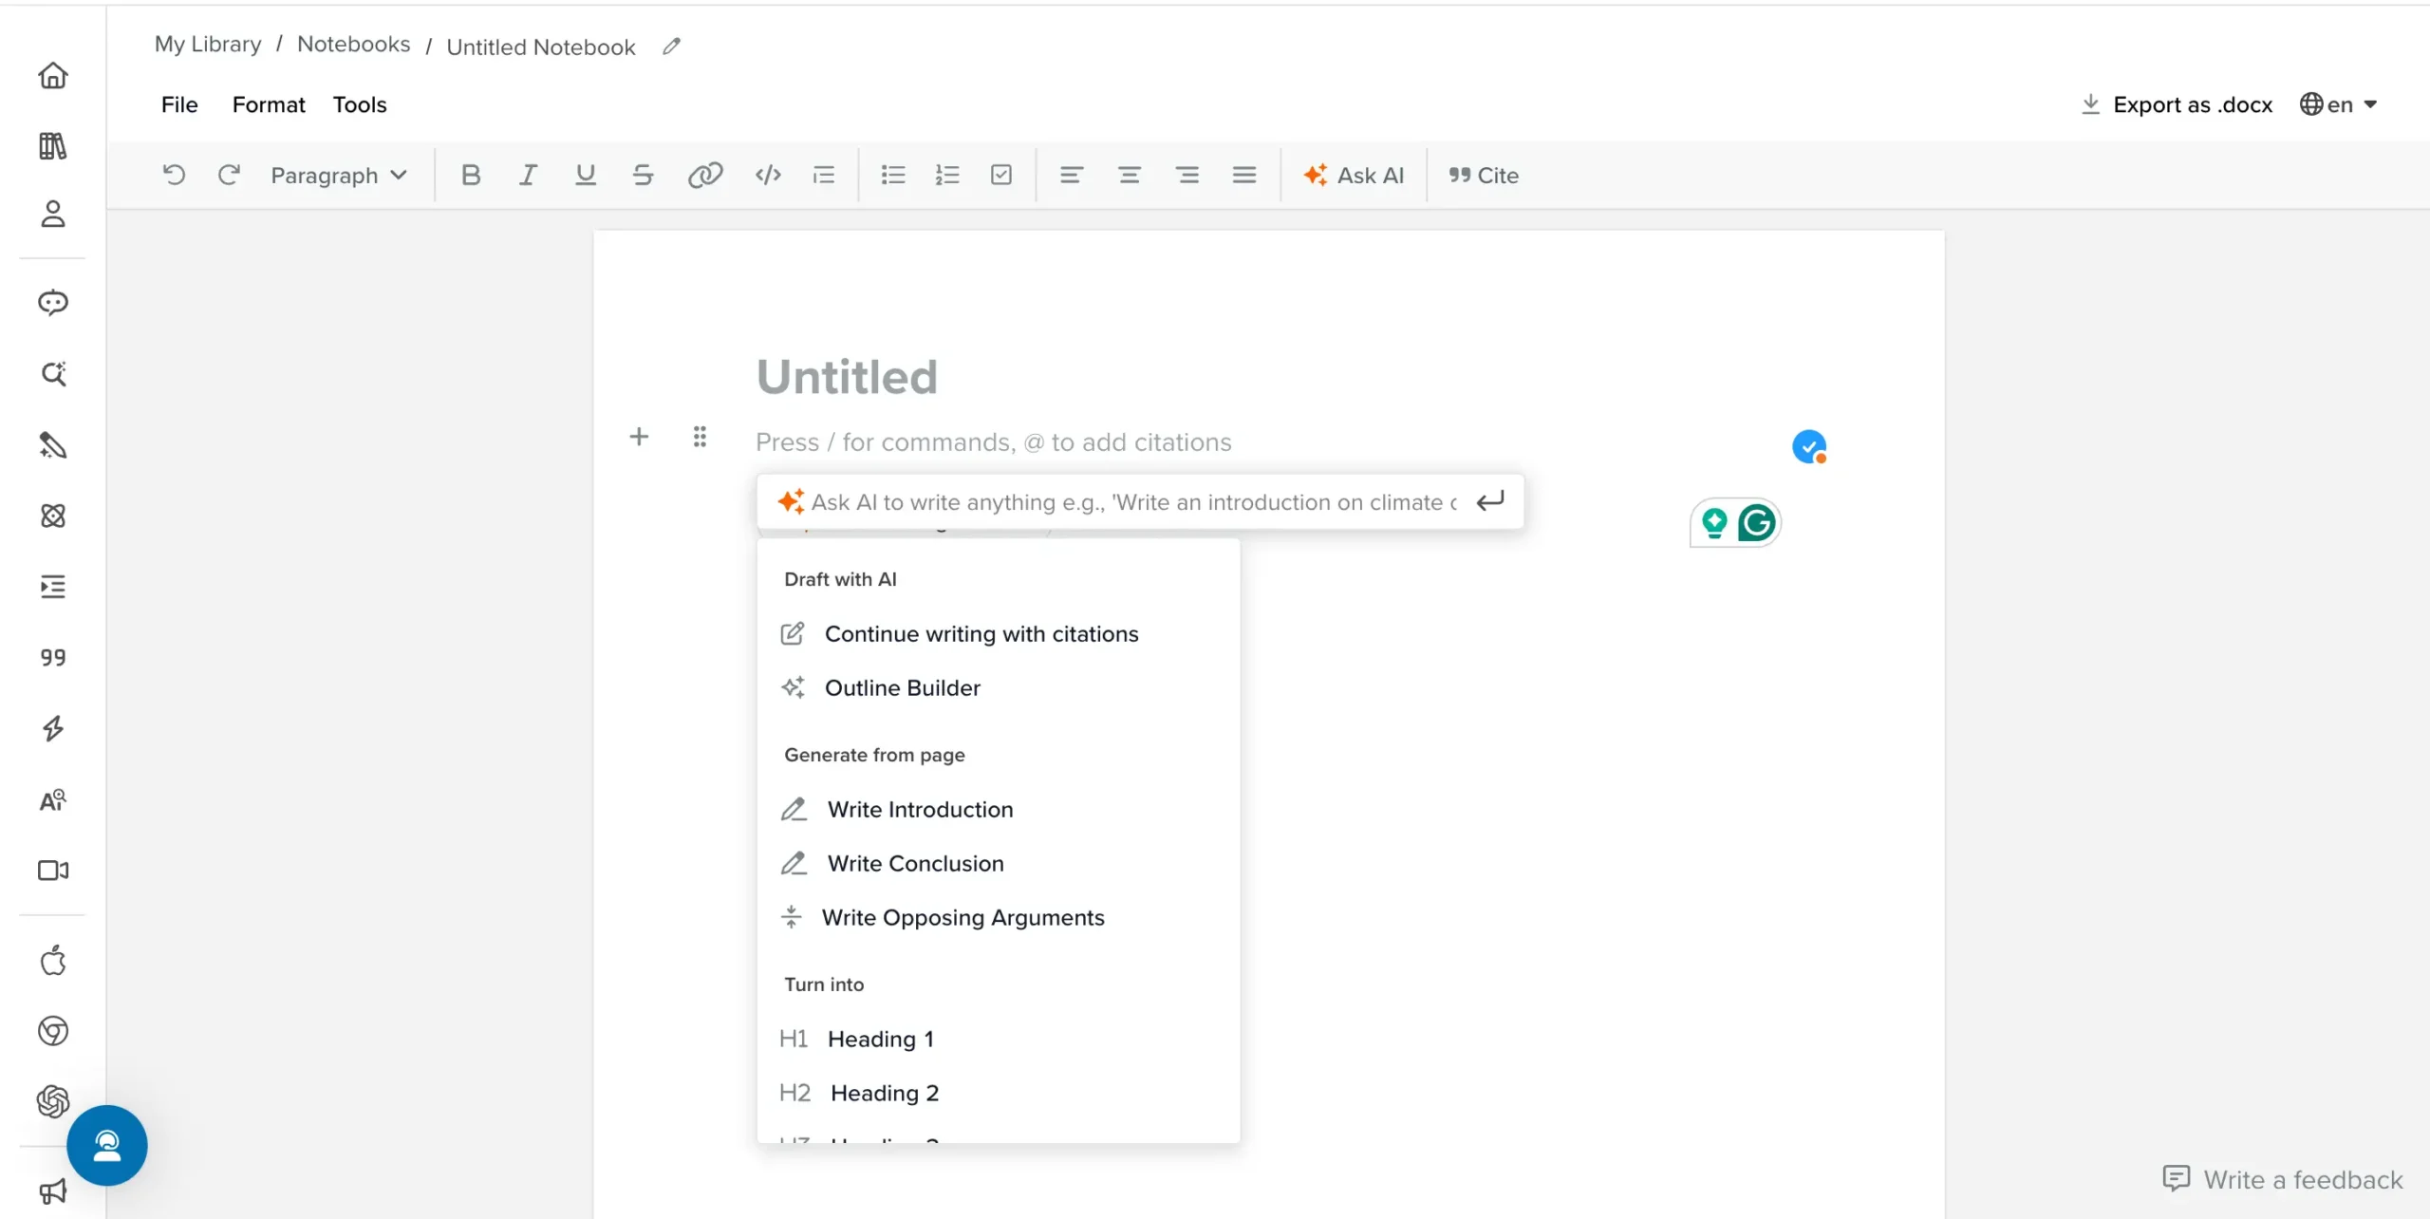Image resolution: width=2430 pixels, height=1219 pixels.
Task: Center align text
Action: click(x=1130, y=175)
